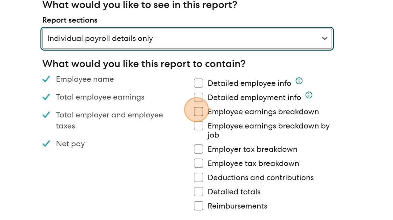393x220 pixels.
Task: Expand Report sections dropdown chevron
Action: 325,38
